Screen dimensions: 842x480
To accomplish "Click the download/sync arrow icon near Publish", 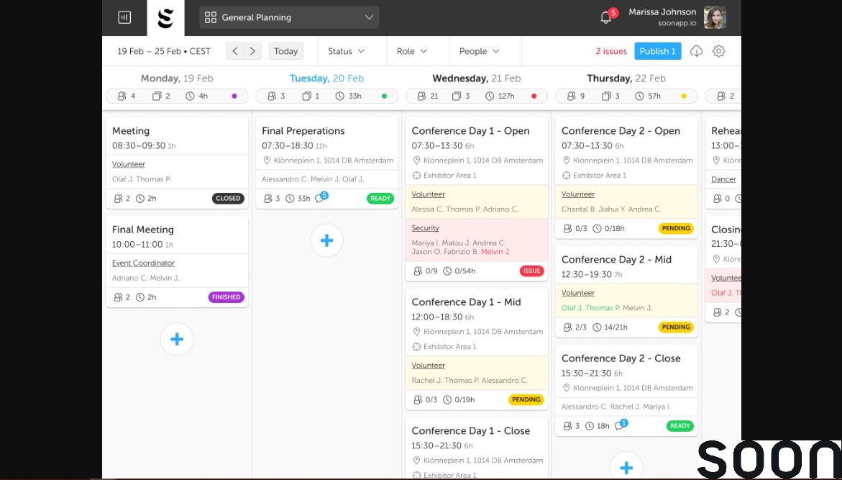I will pyautogui.click(x=695, y=51).
